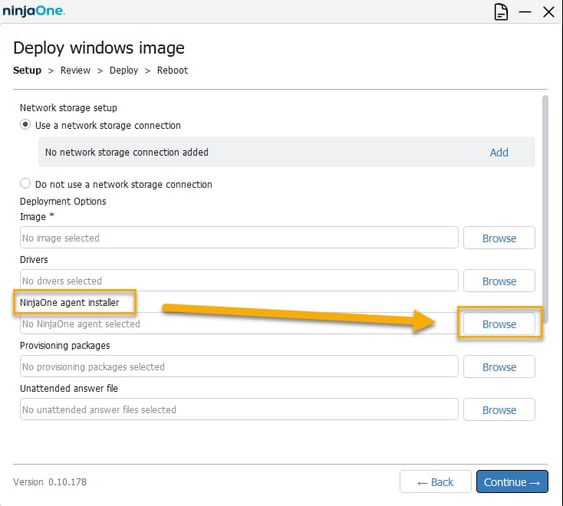Browse for unattended answer file
This screenshot has width=563, height=506.
point(499,409)
